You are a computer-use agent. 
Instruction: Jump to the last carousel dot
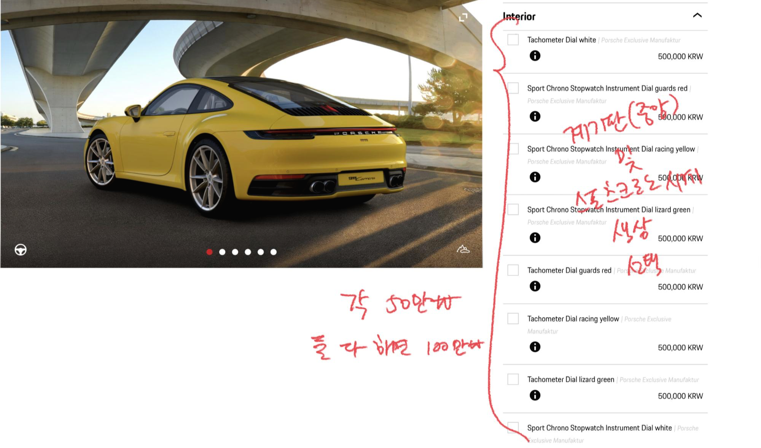pyautogui.click(x=274, y=252)
